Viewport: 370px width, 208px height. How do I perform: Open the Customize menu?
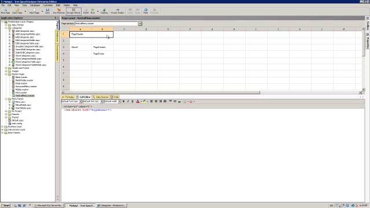point(47,5)
